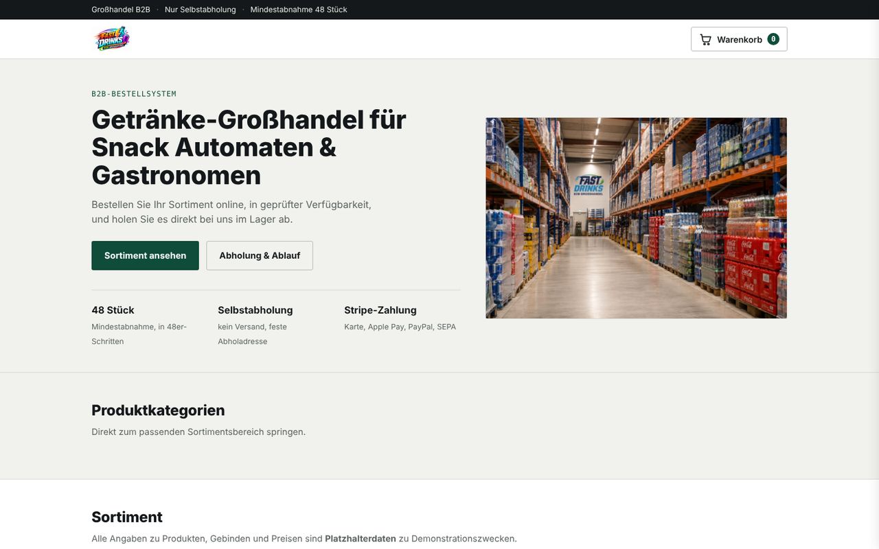Click the Großhandel B2B top bar text
Screen dimensions: 879x549
(x=121, y=10)
